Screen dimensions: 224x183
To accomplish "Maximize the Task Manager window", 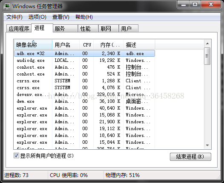I will click(x=195, y=5).
